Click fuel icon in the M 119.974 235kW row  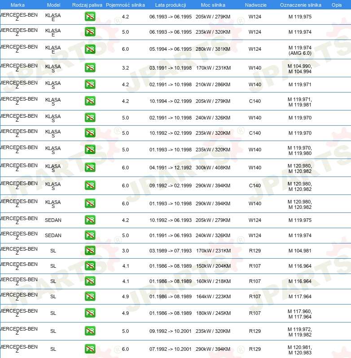(x=90, y=32)
